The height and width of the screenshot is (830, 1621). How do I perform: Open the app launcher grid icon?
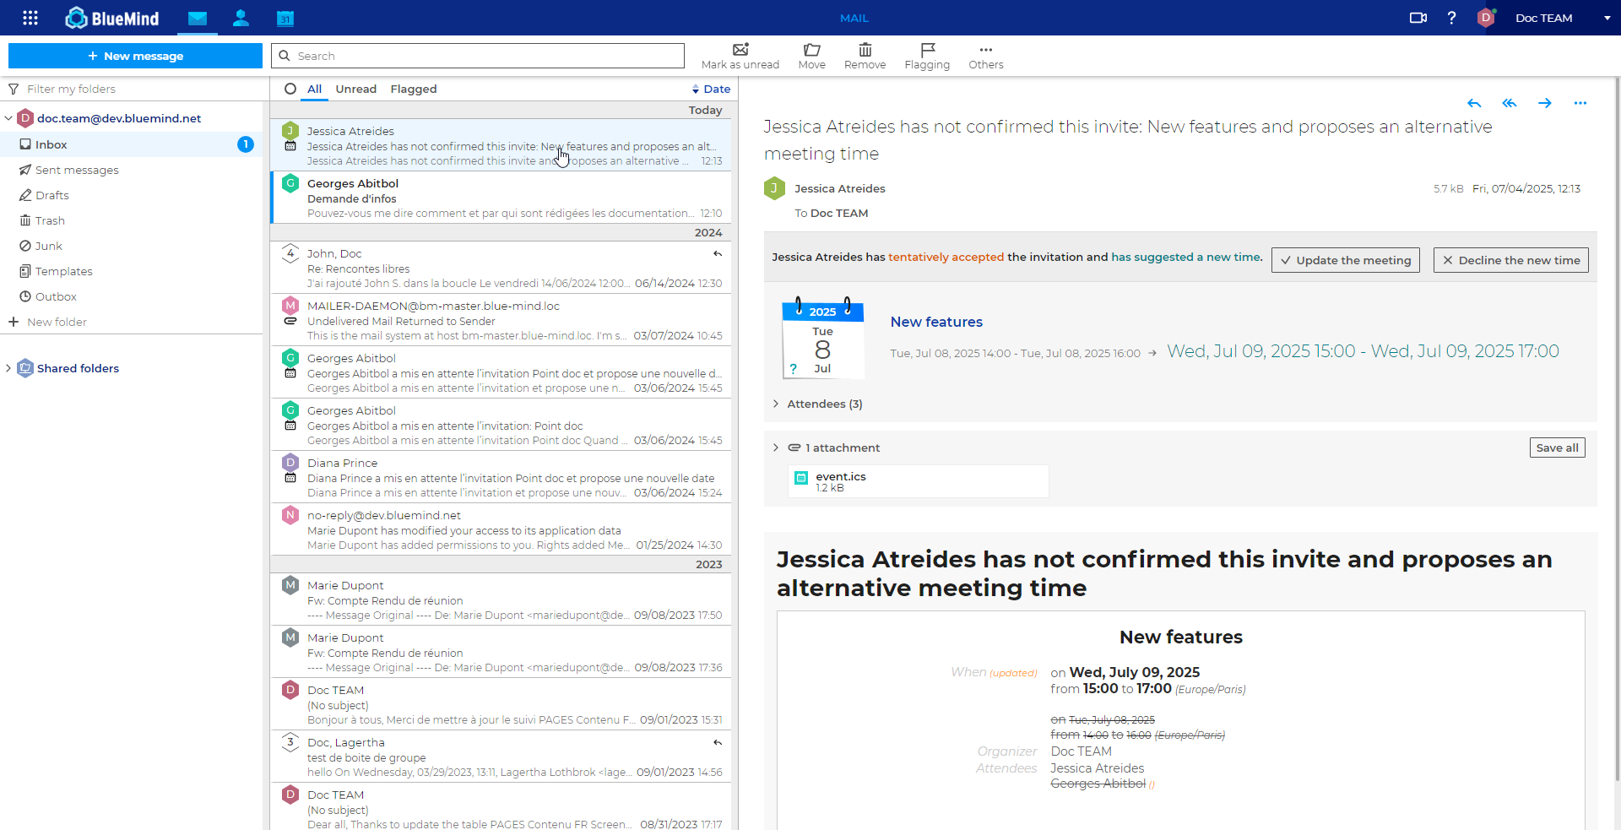click(30, 18)
